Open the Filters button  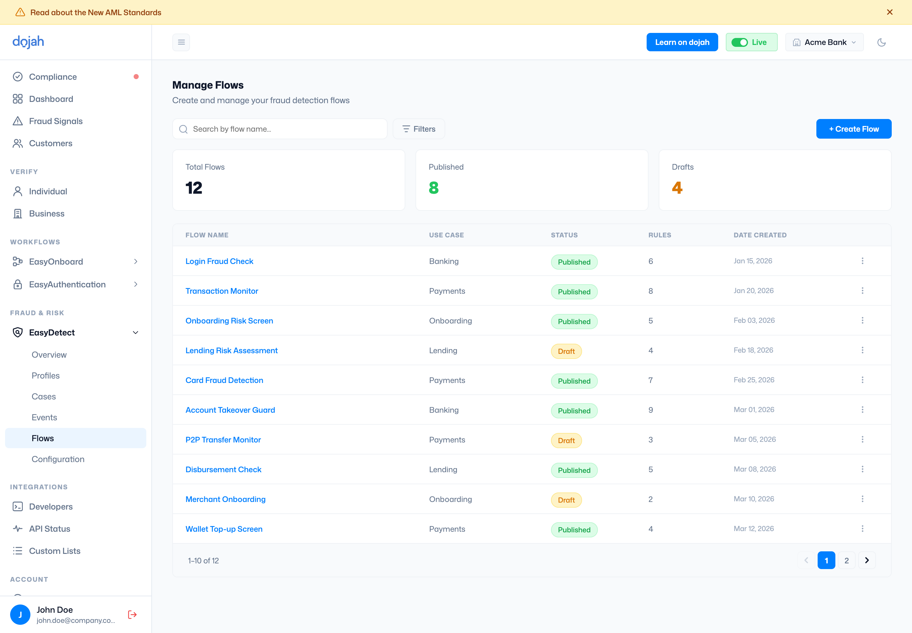(x=419, y=129)
